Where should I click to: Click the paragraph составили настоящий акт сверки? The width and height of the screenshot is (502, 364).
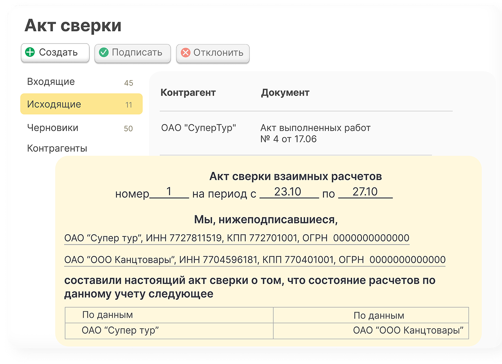[x=250, y=287]
